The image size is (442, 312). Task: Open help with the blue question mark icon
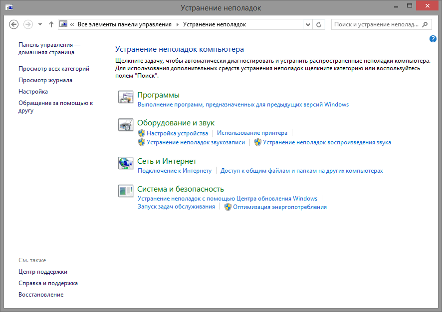pos(433,39)
